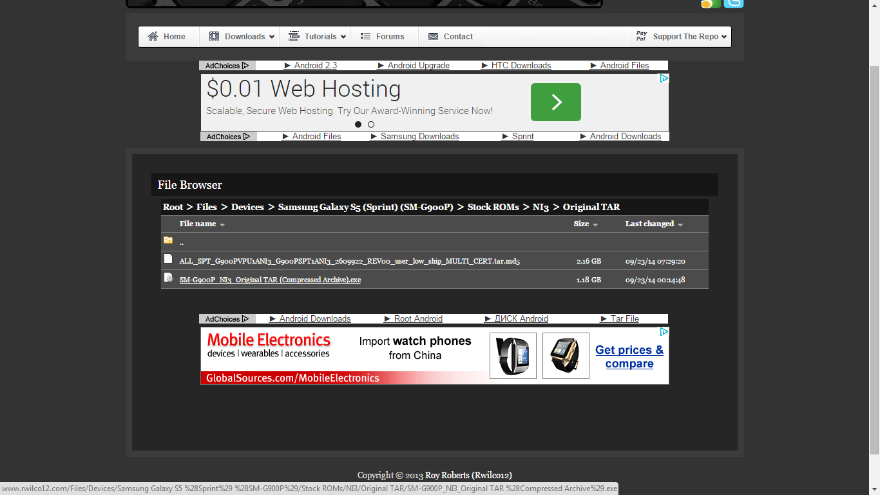Open the ДИСК Android ad link
880x495 pixels.
tap(517, 319)
